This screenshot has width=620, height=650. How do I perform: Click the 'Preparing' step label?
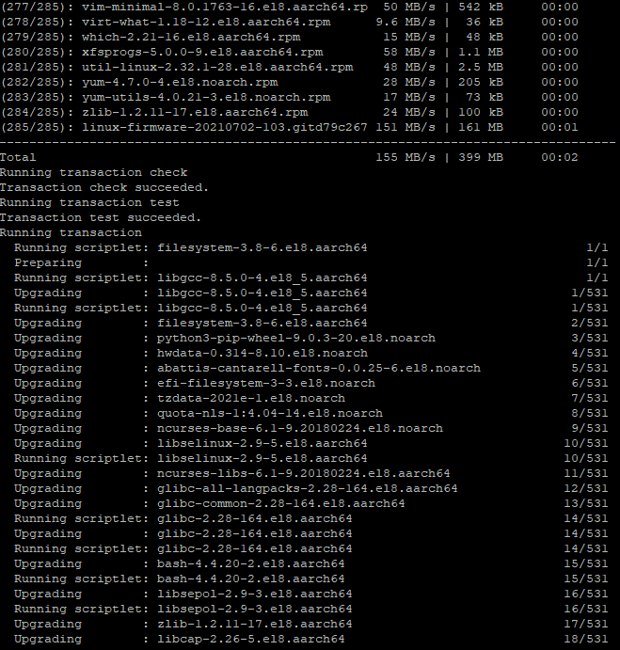(x=48, y=262)
